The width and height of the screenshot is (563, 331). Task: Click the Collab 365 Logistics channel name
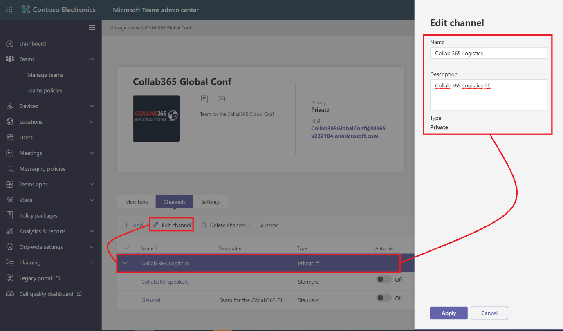pyautogui.click(x=165, y=263)
